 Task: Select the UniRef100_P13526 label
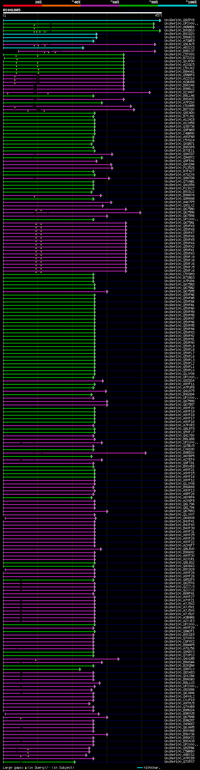tap(179, 168)
